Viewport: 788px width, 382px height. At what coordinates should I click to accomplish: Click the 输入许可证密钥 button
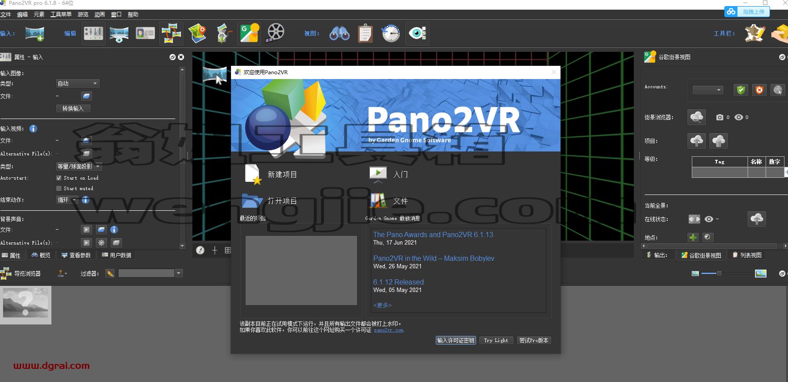point(456,340)
